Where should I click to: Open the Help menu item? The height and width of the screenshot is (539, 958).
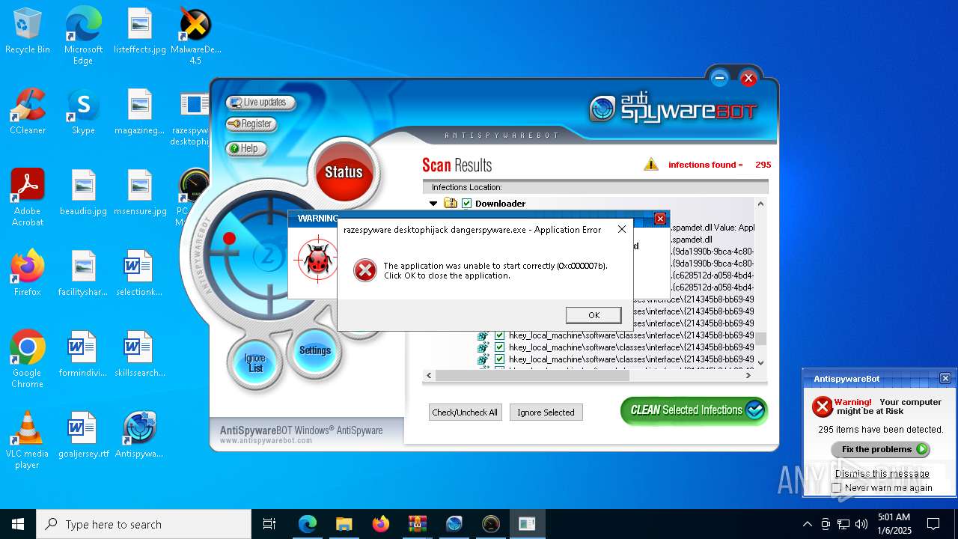tap(246, 149)
